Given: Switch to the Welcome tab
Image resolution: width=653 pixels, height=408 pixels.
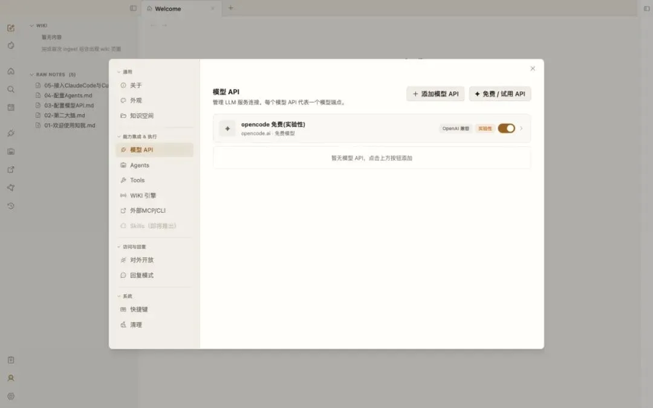Looking at the screenshot, I should click(181, 8).
